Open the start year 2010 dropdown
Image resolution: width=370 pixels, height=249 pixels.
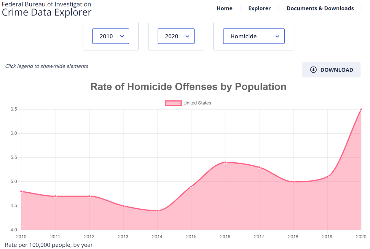[111, 36]
